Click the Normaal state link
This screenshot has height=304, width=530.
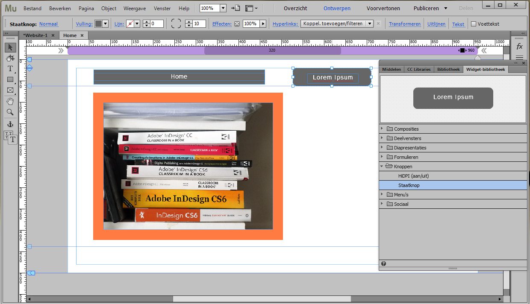[49, 24]
